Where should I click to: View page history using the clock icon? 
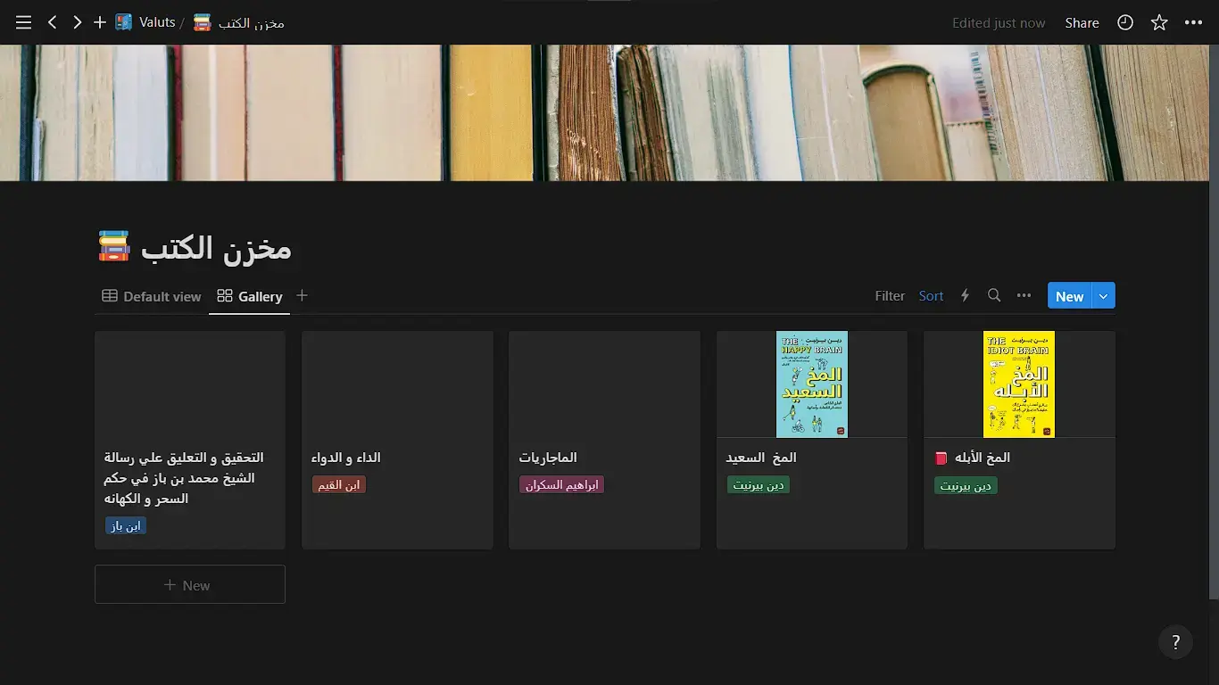pos(1124,22)
